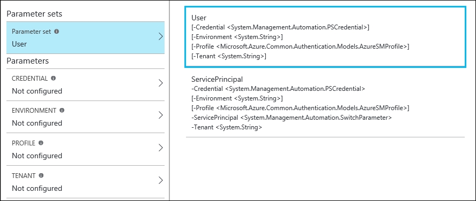Select the User parameter set box
The image size is (476, 201).
pos(325,37)
